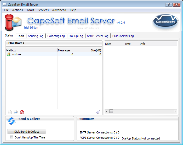Open the Actions menu
This screenshot has width=183, height=145.
click(18, 10)
